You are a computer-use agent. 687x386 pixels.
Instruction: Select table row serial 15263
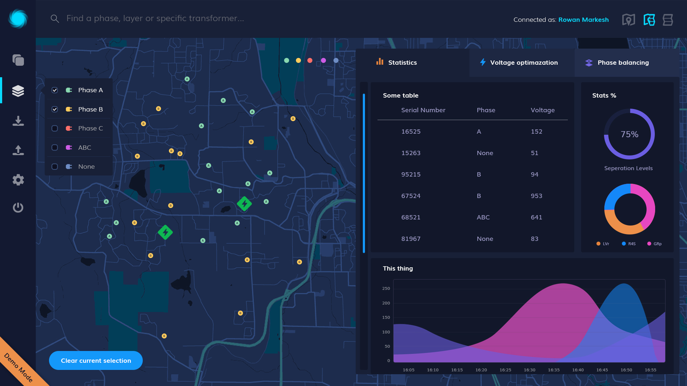pyautogui.click(x=472, y=153)
